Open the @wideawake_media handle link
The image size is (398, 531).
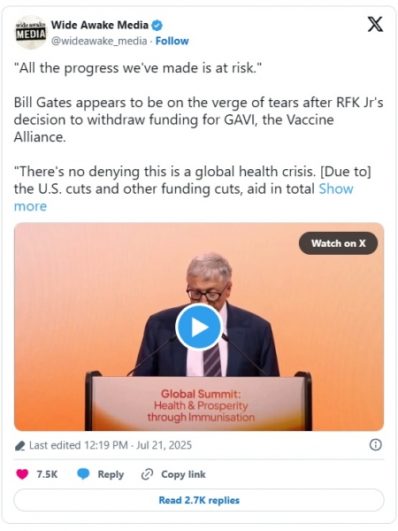click(99, 41)
